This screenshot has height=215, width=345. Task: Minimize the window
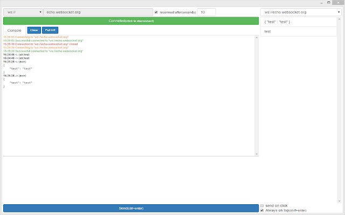coord(321,3)
